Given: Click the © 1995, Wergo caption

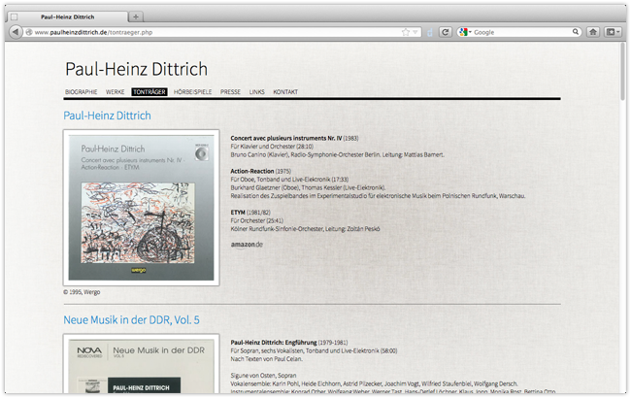Looking at the screenshot, I should (82, 292).
